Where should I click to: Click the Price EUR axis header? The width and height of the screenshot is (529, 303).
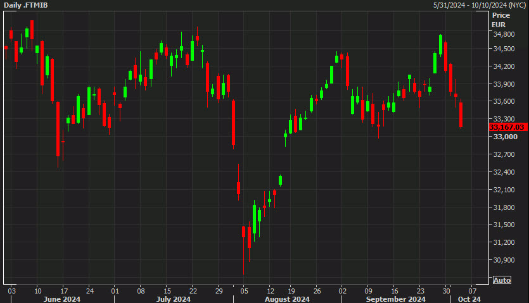[500, 19]
